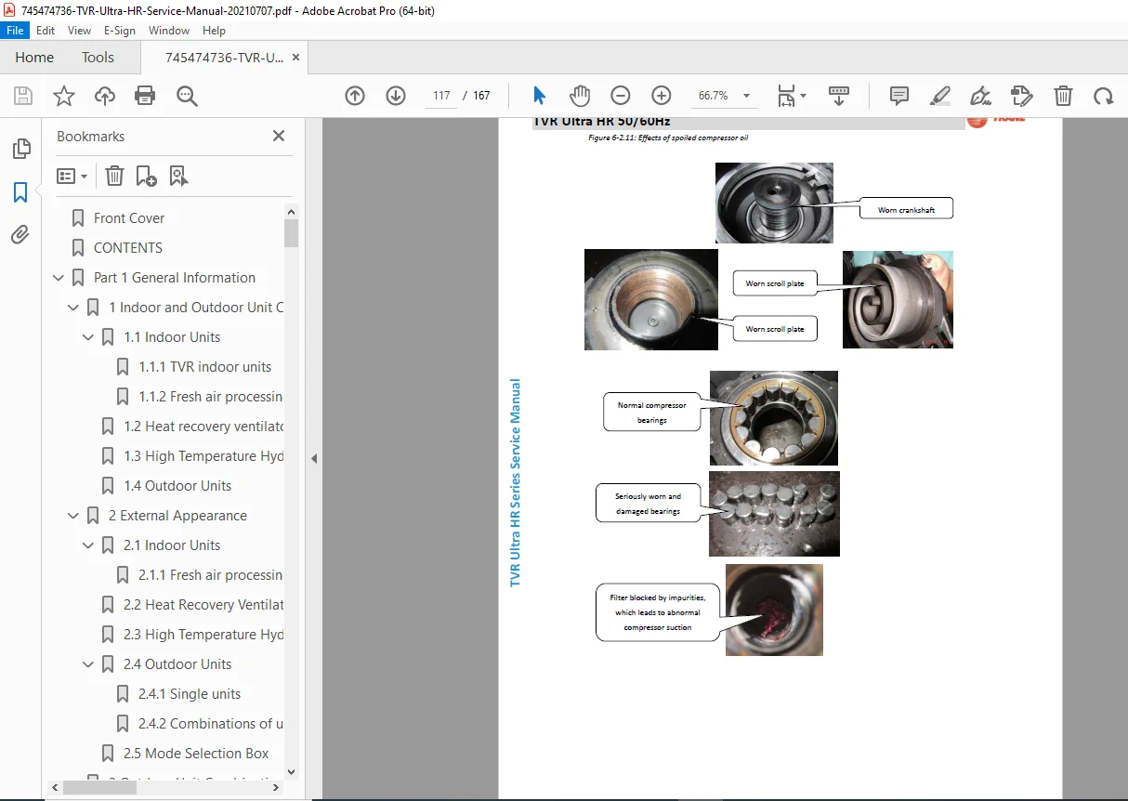
Task: Open the Edit menu
Action: 46,31
